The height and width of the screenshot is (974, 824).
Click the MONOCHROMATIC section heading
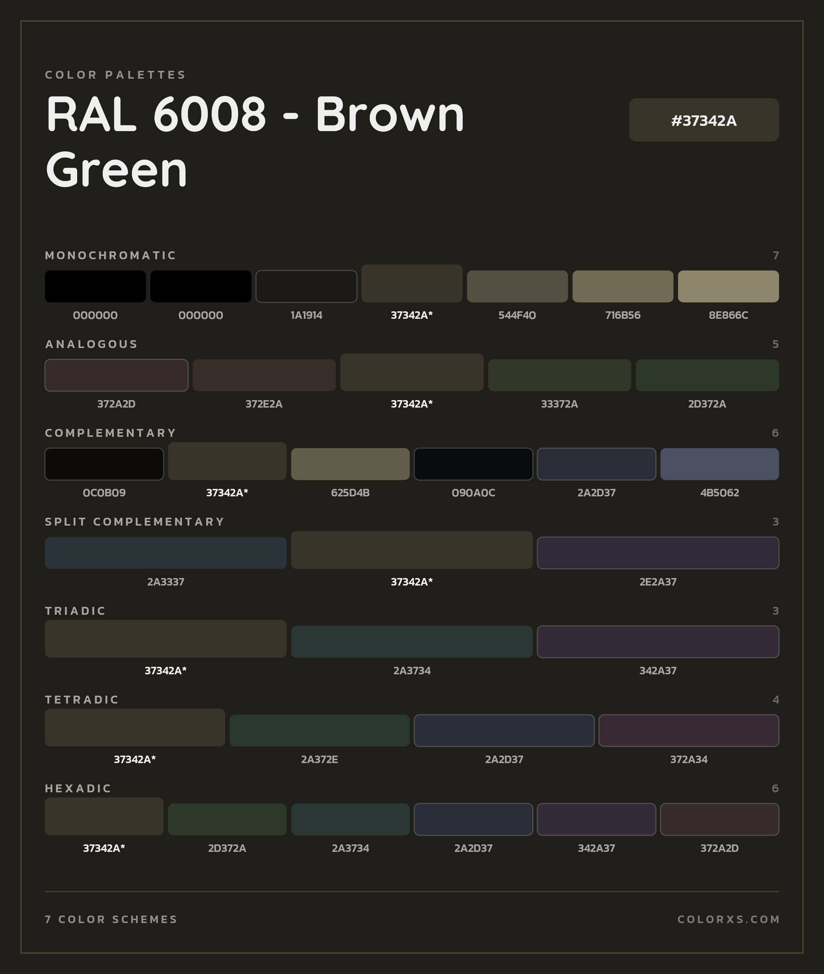point(110,255)
